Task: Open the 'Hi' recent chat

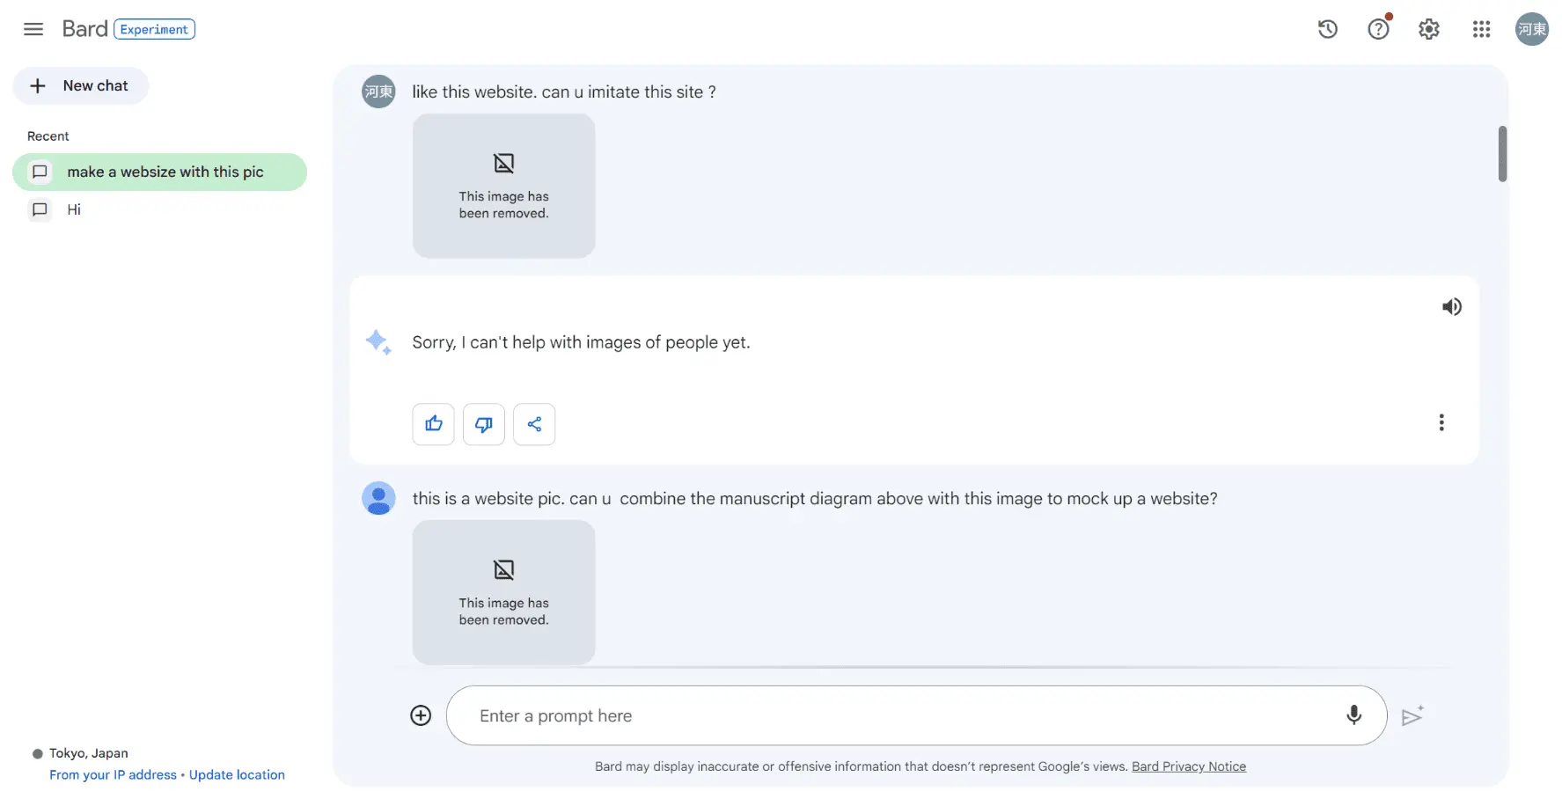Action: [74, 209]
